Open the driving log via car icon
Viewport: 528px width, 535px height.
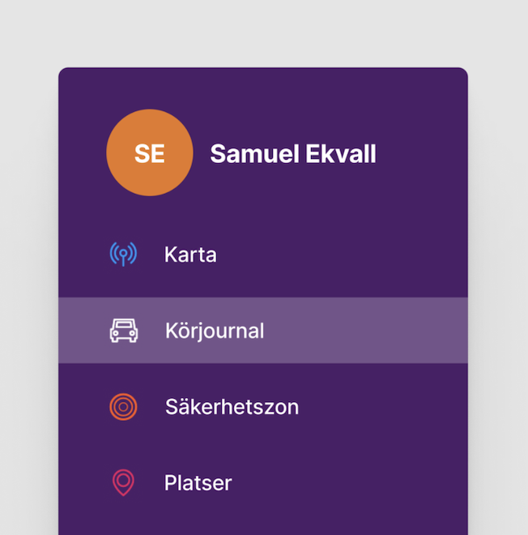[x=124, y=331]
